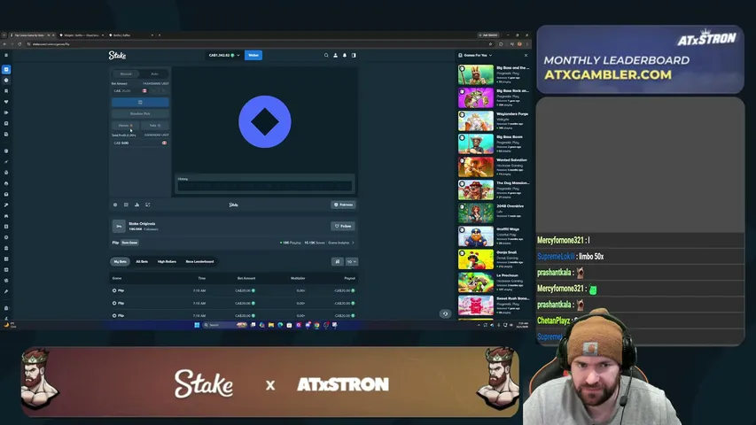Click the Stake Originals provider avatar
This screenshot has height=425, width=756.
point(119,226)
